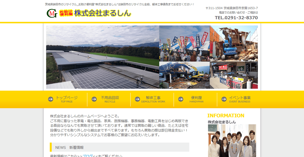Screen dimensions: 304x157
Task: Click the TEL.0291-32-8370 phone number
Action: [236, 17]
